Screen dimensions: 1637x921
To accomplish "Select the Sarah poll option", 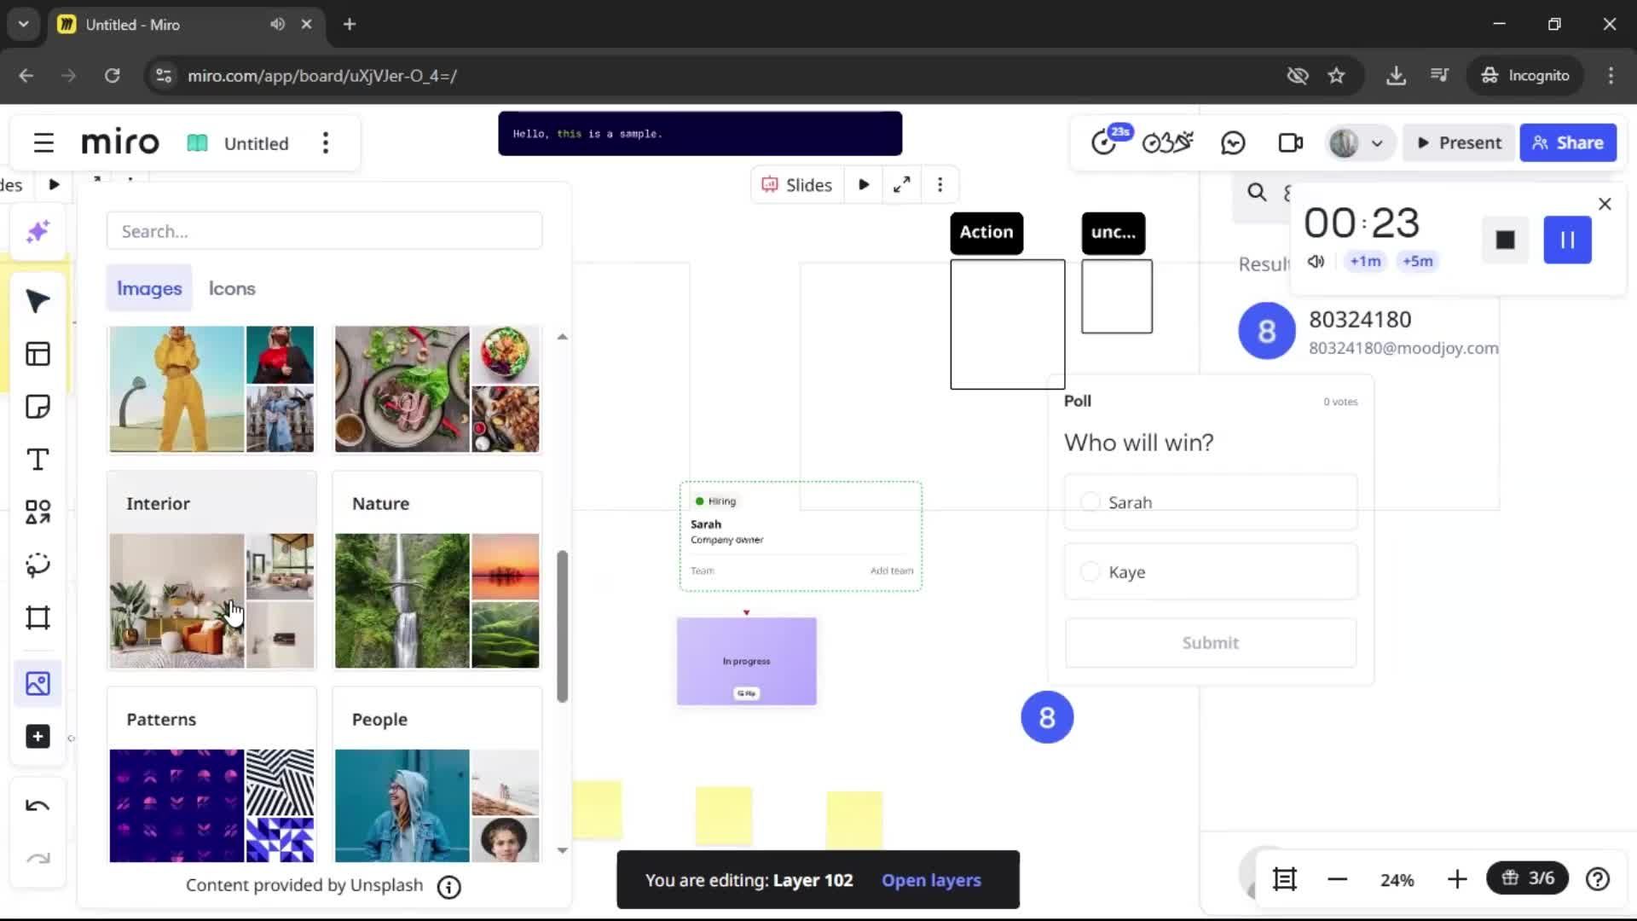I will 1211,502.
